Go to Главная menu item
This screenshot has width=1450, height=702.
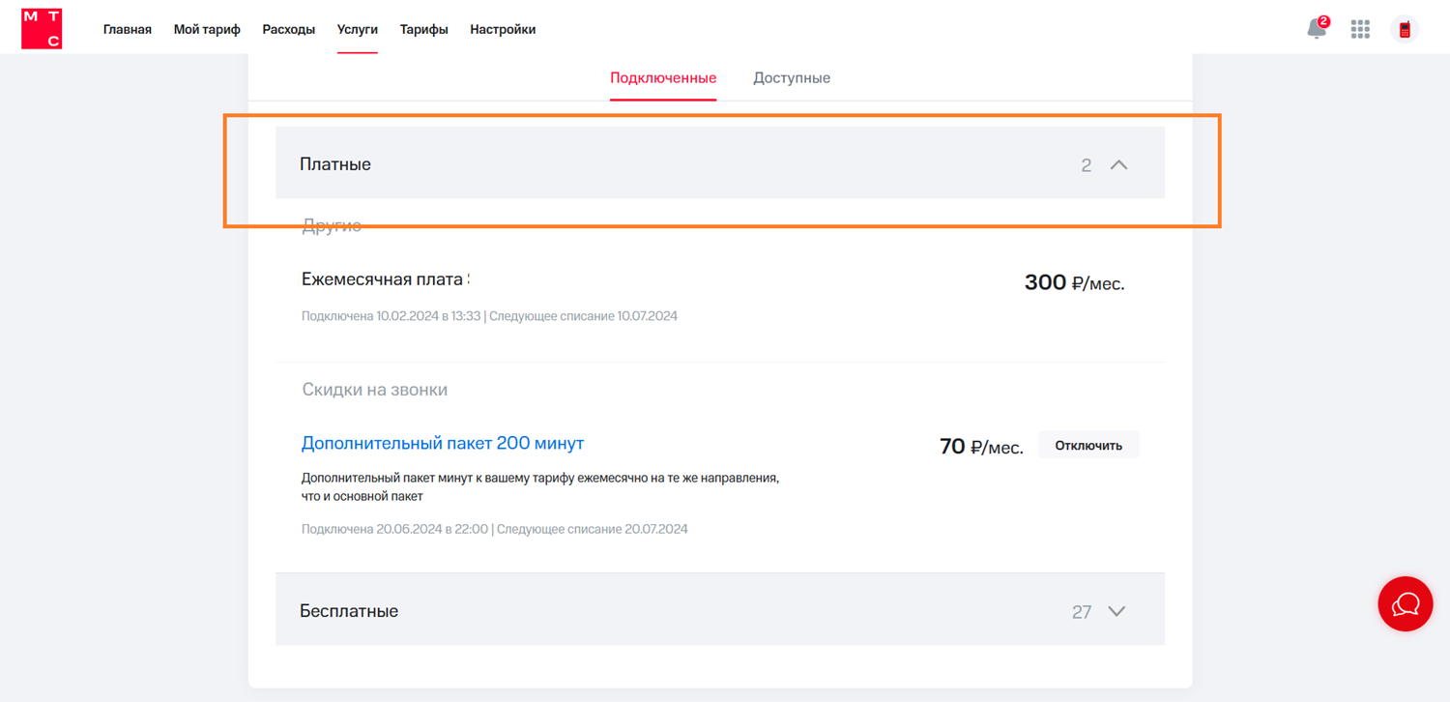tap(128, 29)
